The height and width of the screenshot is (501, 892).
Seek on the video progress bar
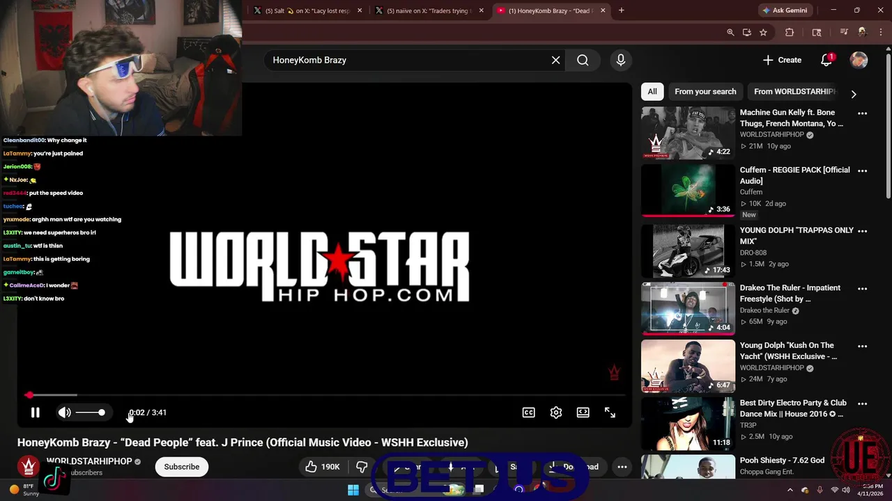click(325, 395)
